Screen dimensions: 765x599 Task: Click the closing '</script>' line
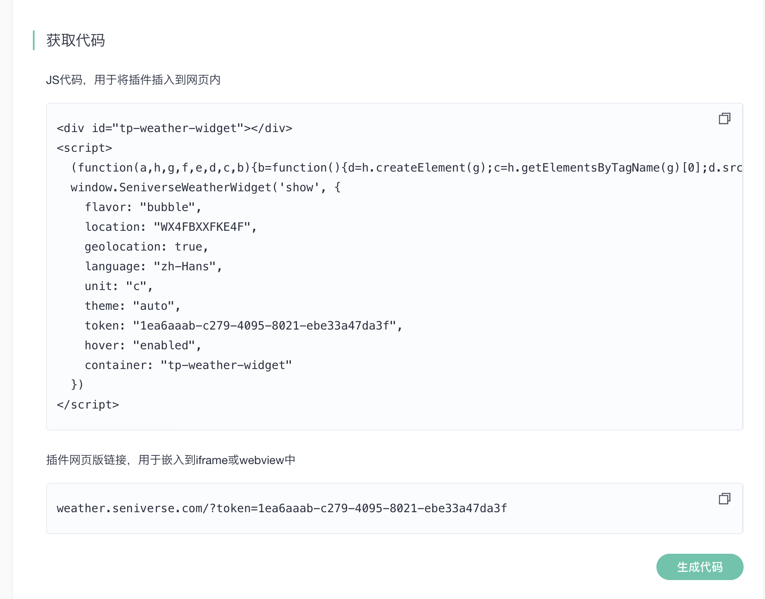pos(88,405)
